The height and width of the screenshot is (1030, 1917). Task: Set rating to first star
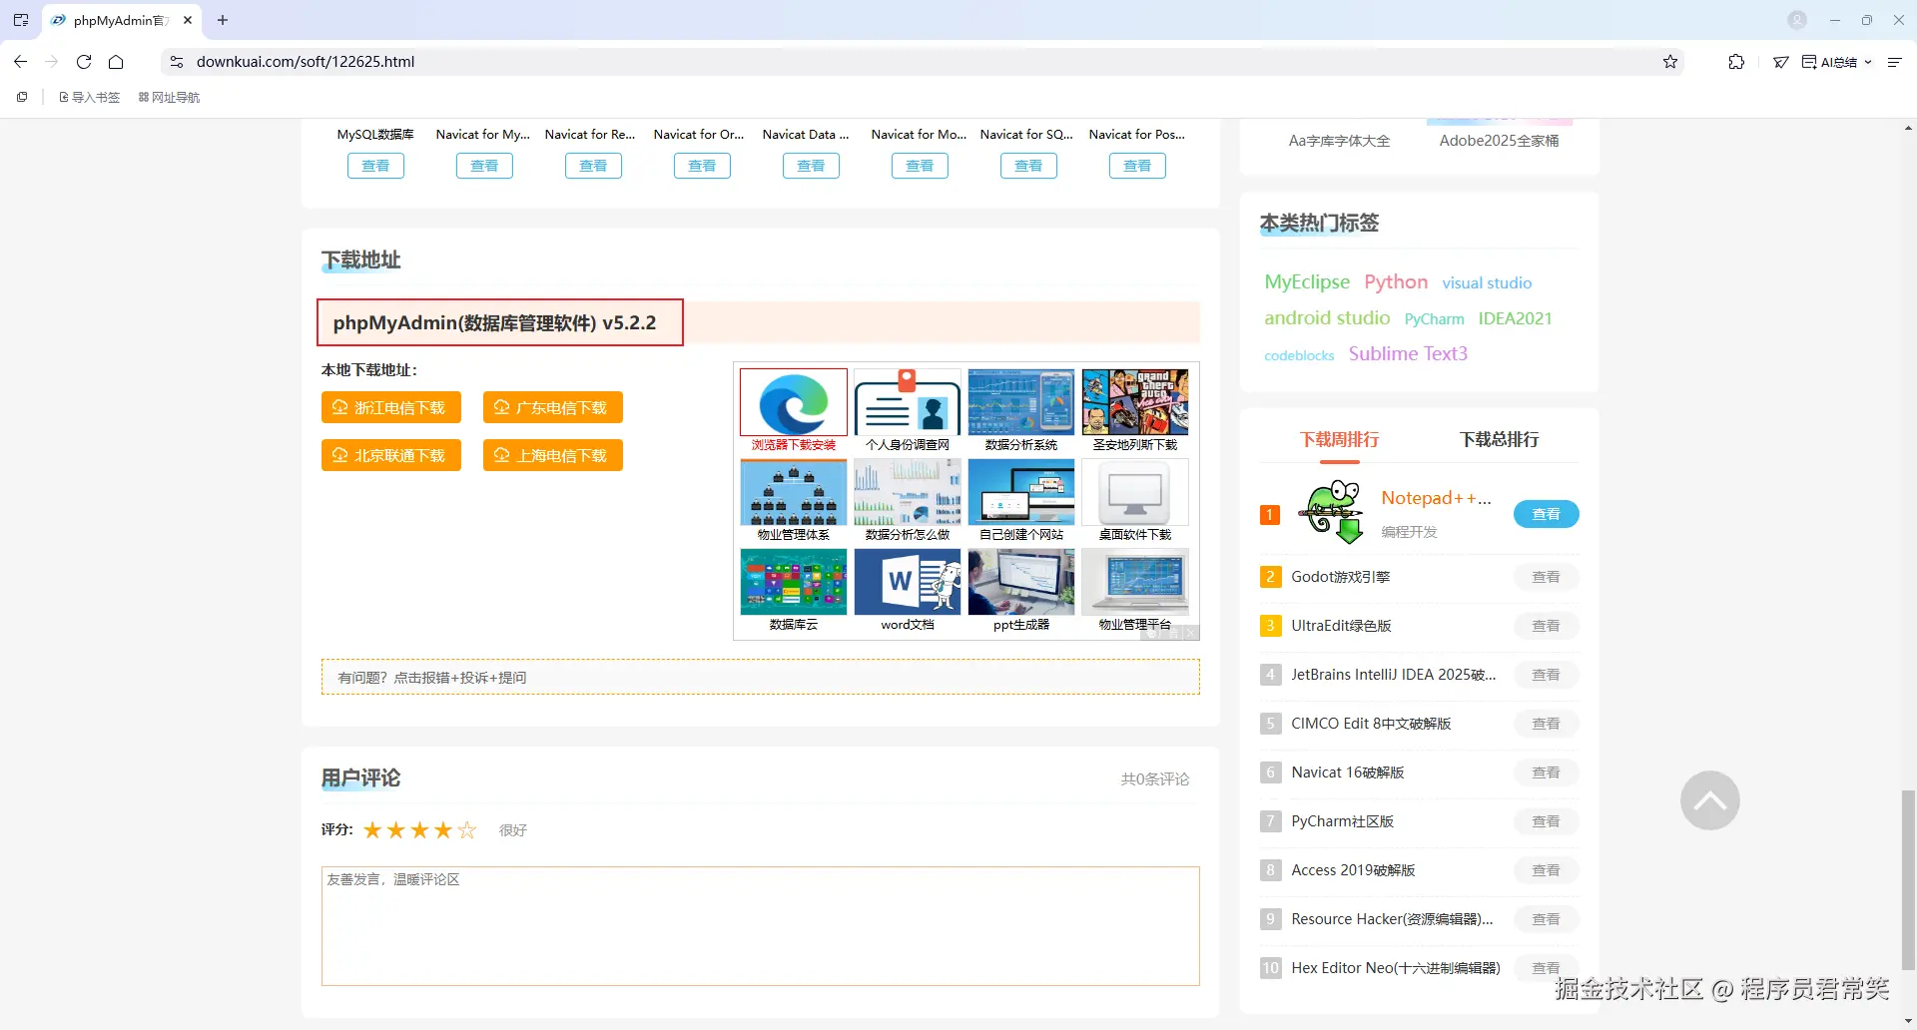[372, 830]
